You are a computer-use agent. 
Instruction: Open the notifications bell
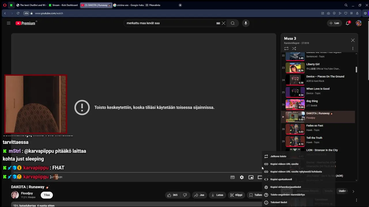pyautogui.click(x=348, y=23)
